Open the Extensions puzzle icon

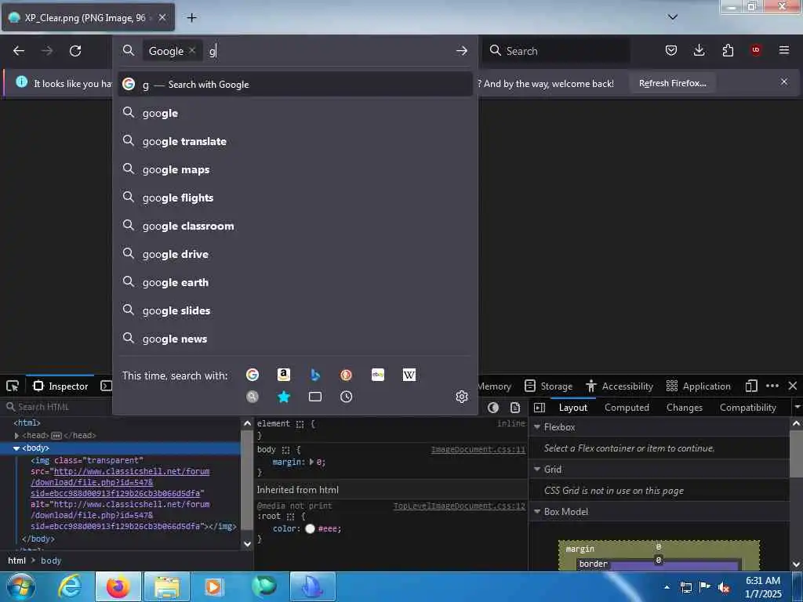pyautogui.click(x=728, y=50)
